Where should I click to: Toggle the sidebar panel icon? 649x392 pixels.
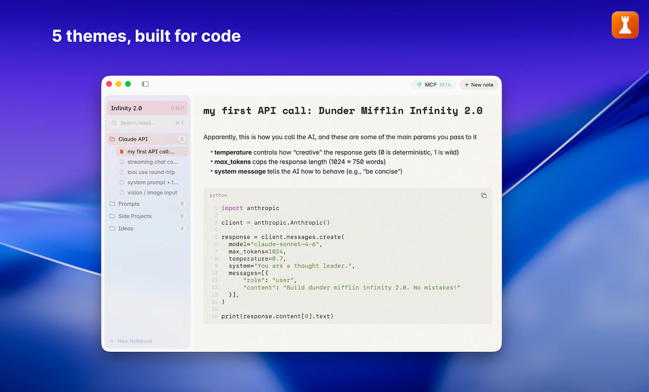point(145,84)
